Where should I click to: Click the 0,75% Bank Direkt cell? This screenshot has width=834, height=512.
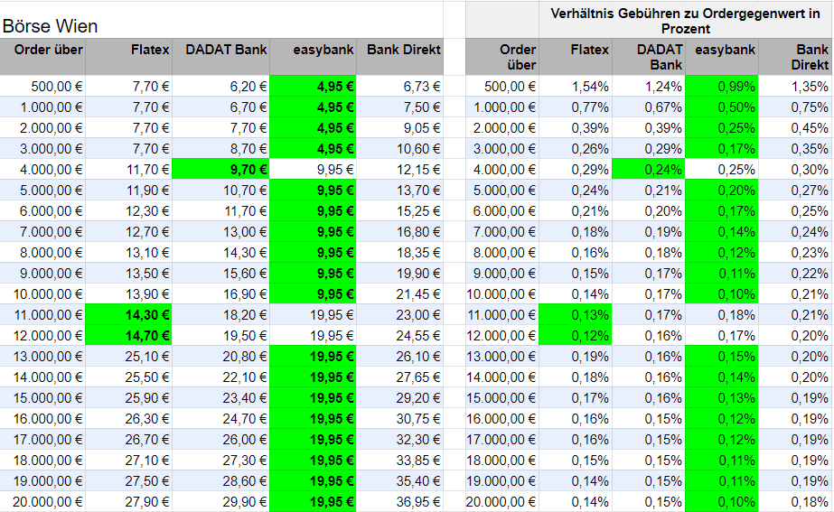pyautogui.click(x=796, y=107)
